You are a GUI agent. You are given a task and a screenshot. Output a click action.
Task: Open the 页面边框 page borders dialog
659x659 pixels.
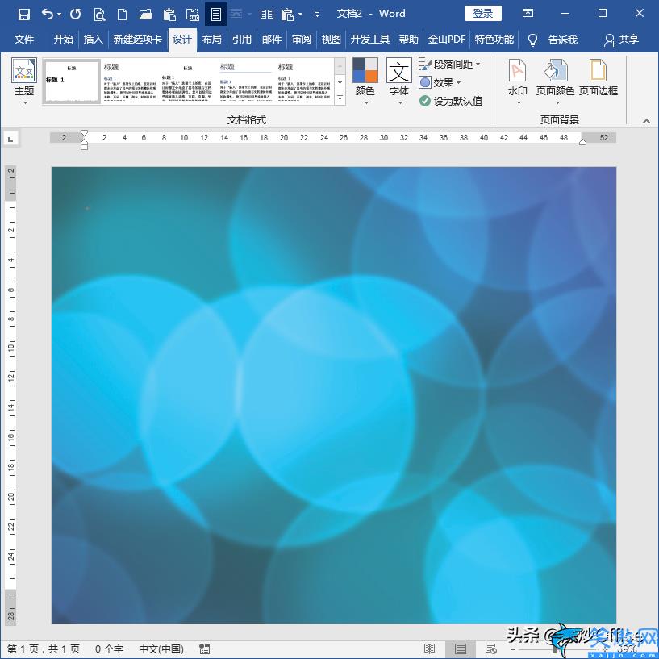(x=598, y=78)
